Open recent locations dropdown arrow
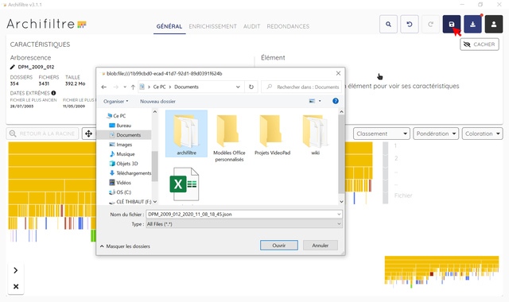The width and height of the screenshot is (509, 302). tap(125, 87)
